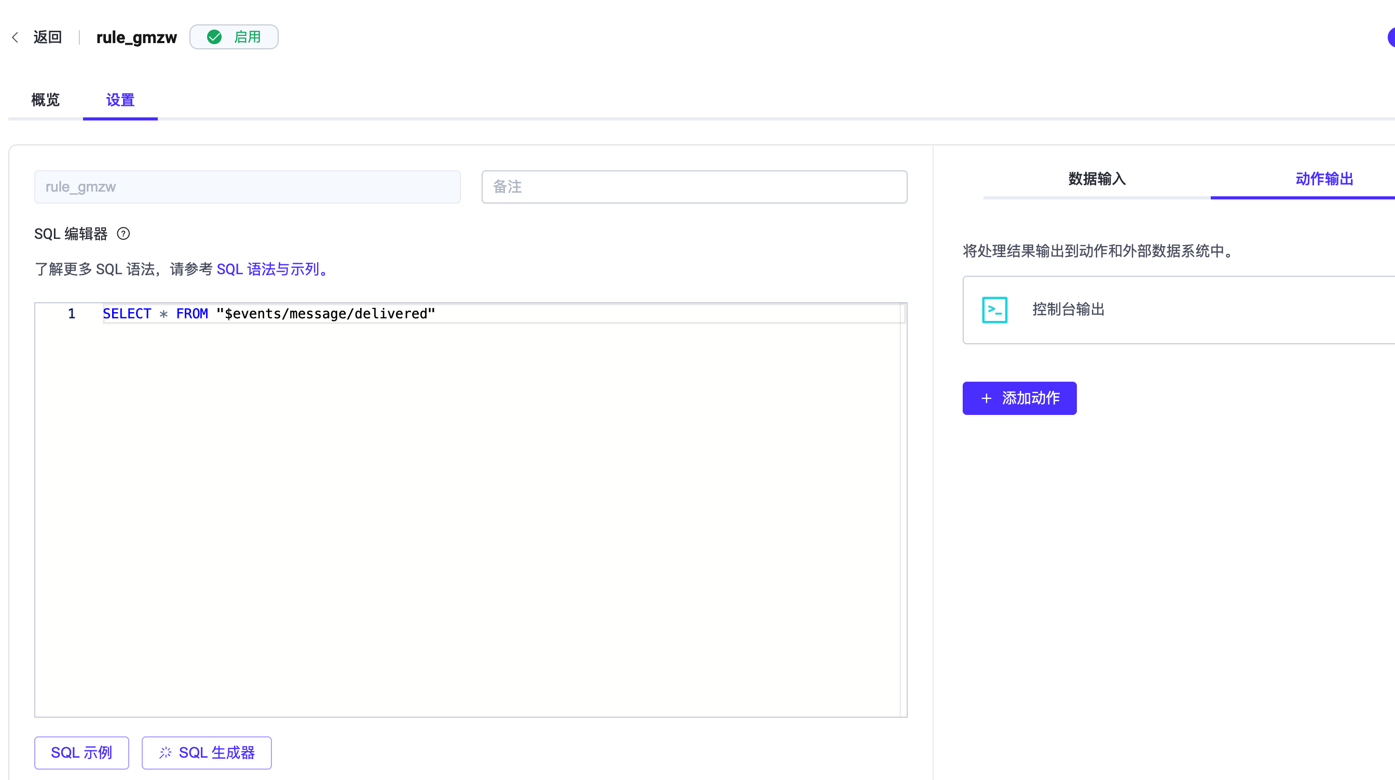This screenshot has width=1395, height=780.
Task: Click the plus icon on the add action button
Action: (986, 398)
